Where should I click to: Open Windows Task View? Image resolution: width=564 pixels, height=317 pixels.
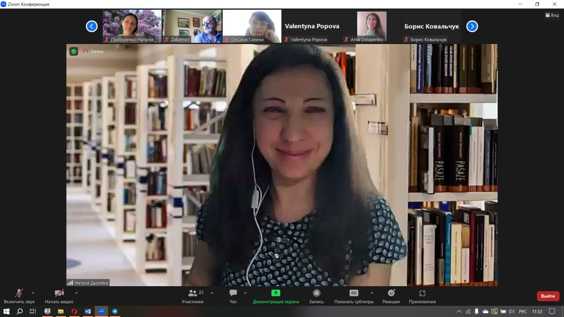click(33, 311)
